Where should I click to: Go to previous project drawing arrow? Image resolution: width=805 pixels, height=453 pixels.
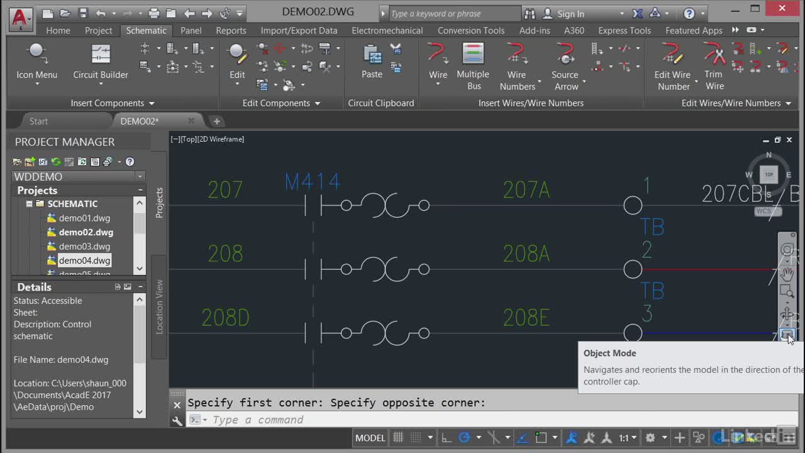point(189,13)
